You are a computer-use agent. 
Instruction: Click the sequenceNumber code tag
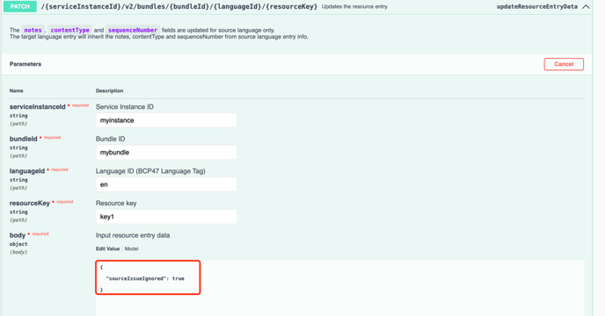coord(133,30)
